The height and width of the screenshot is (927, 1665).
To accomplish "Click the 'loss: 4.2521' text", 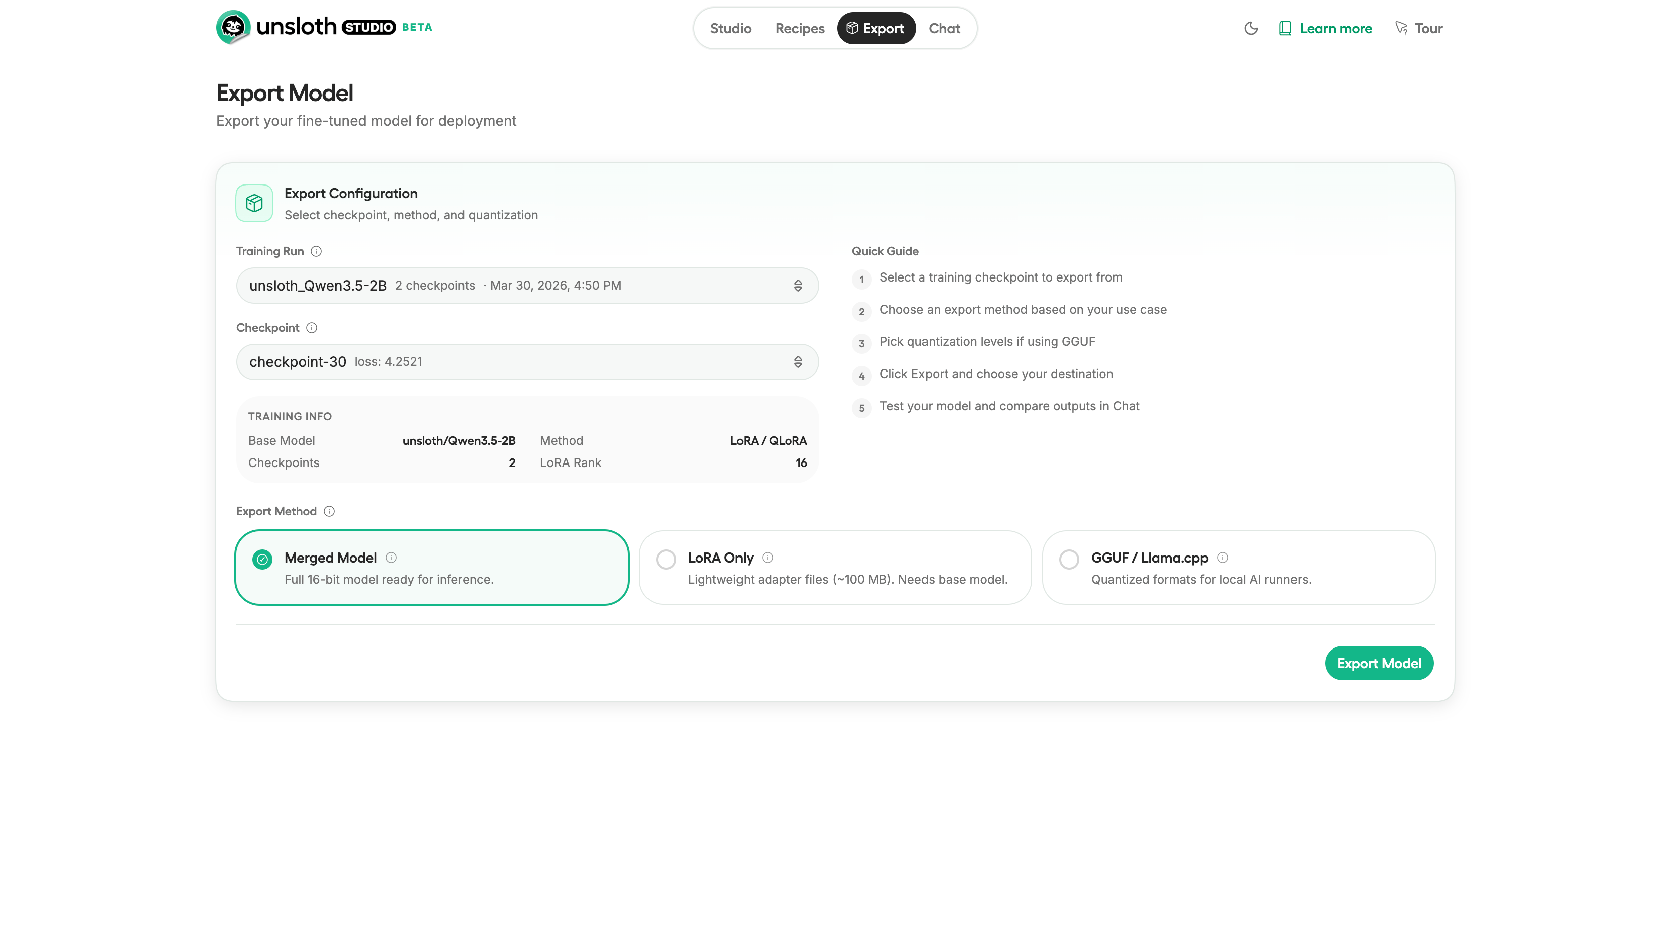I will (x=389, y=362).
